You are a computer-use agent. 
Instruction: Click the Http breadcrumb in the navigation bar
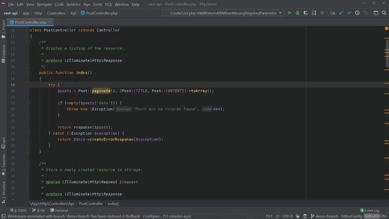coord(38,13)
